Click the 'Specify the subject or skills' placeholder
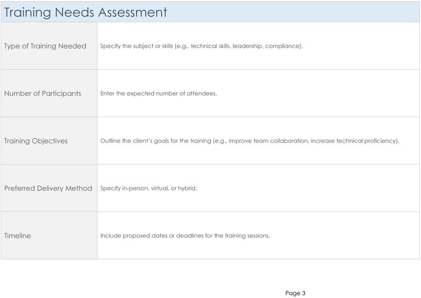Image resolution: width=421 pixels, height=298 pixels. (x=202, y=46)
